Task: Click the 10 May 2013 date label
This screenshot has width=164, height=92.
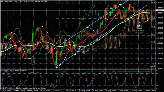Action: click(x=19, y=91)
